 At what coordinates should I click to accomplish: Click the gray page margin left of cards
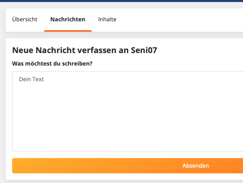pyautogui.click(x=3, y=93)
